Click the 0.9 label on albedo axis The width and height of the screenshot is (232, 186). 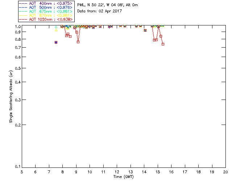point(18,32)
